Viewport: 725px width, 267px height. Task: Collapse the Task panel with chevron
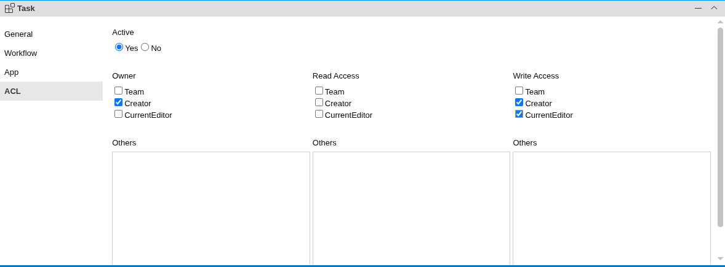[714, 8]
